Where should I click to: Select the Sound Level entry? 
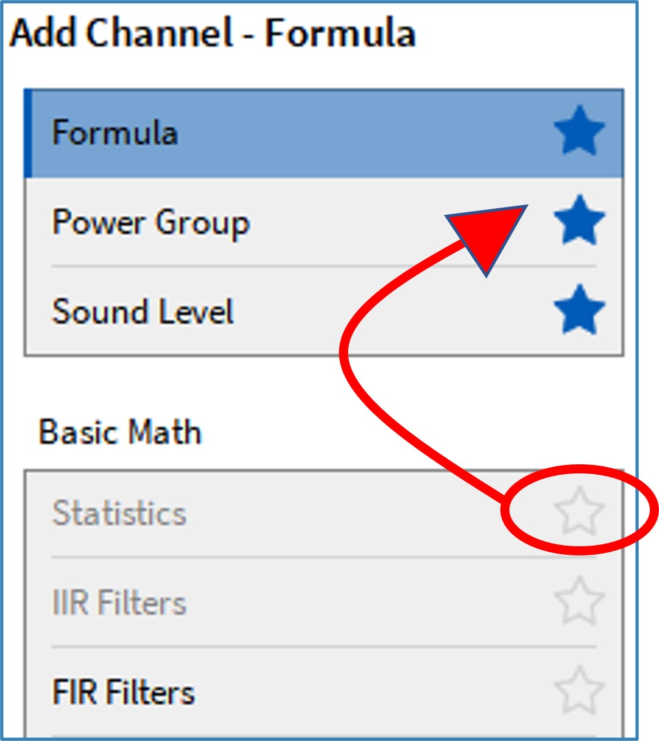[142, 312]
